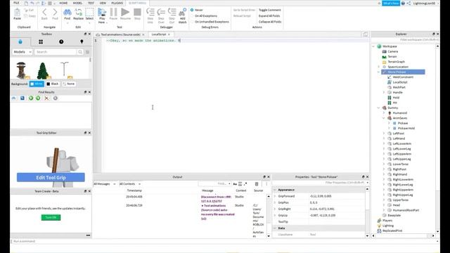Switch to the HOME ribbon tab
Image resolution: width=450 pixels, height=253 pixels.
(63, 3)
